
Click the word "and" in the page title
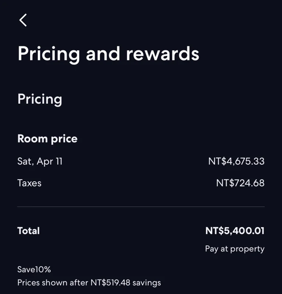(103, 53)
